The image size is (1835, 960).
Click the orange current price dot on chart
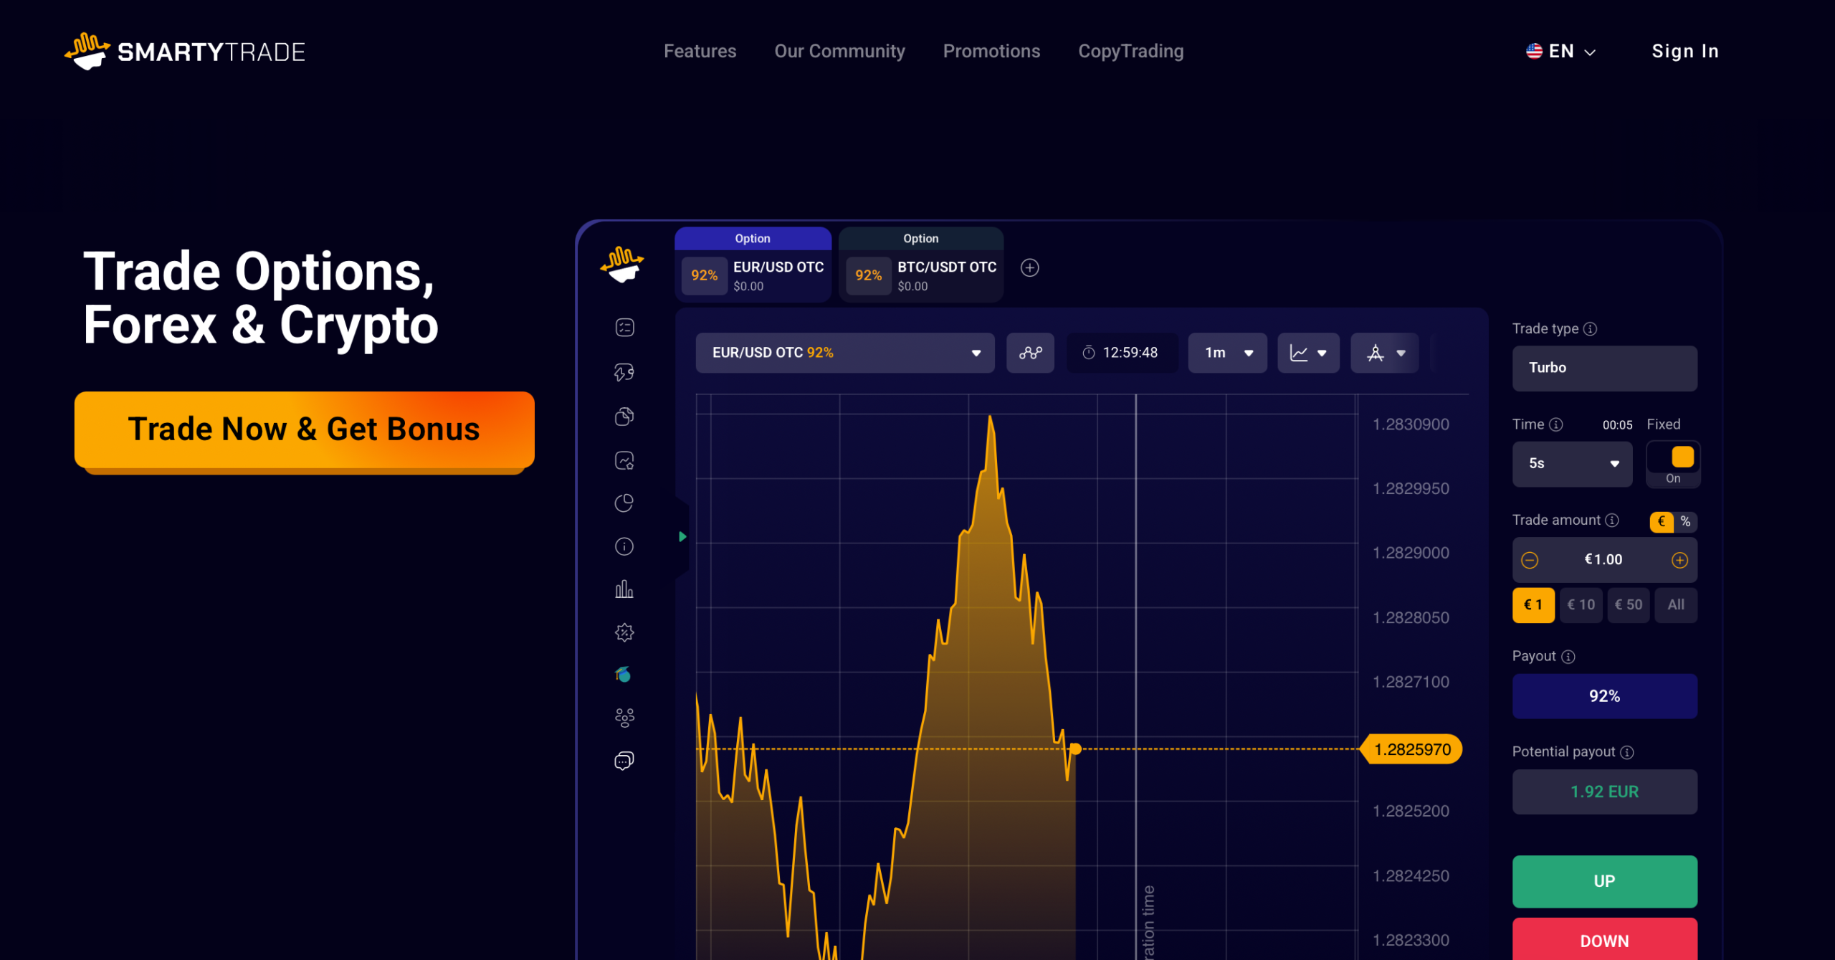(x=1075, y=749)
